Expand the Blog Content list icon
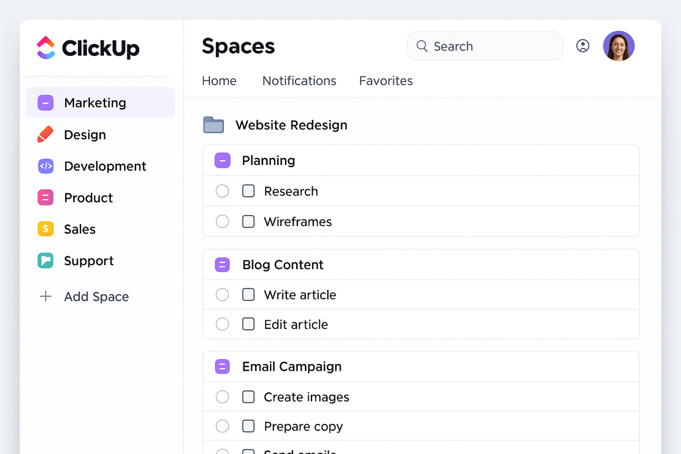 (222, 265)
